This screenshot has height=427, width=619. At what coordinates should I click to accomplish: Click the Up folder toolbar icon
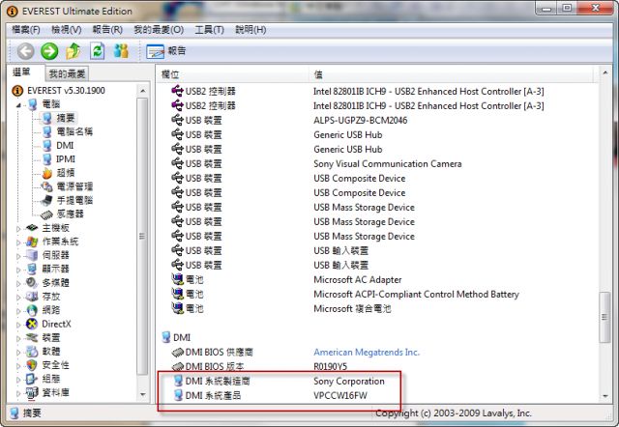pyautogui.click(x=74, y=51)
